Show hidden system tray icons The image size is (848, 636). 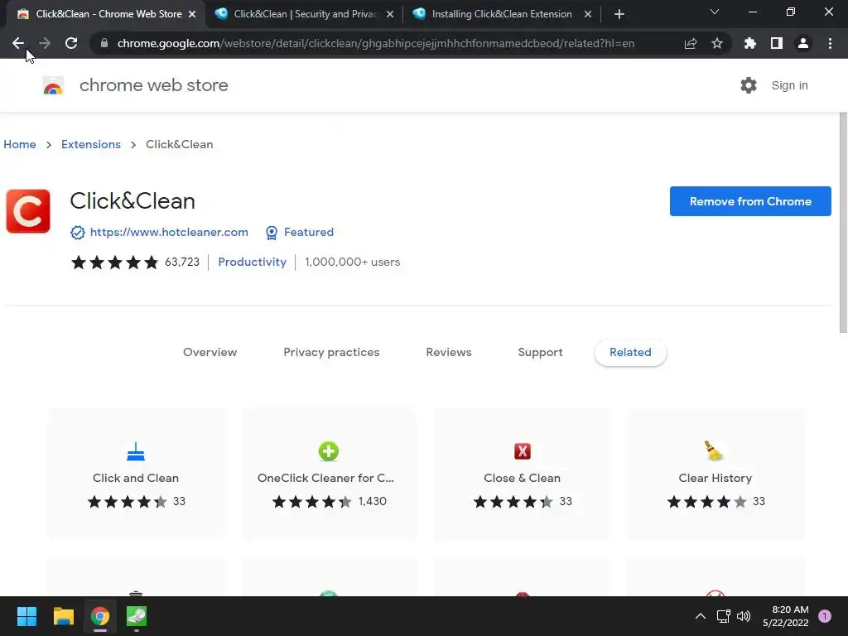(x=701, y=616)
